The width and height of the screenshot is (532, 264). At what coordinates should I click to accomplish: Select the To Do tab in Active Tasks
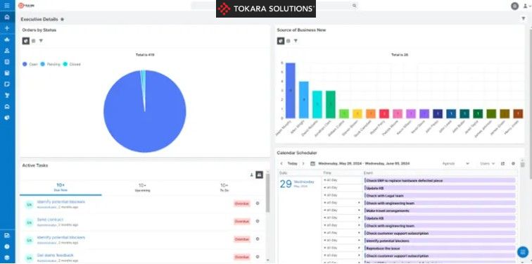click(x=224, y=187)
